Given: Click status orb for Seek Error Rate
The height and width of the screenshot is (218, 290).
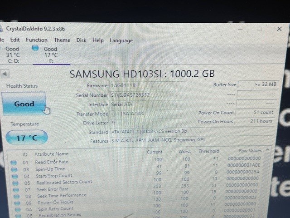Looking at the screenshot, I should (x=16, y=190).
